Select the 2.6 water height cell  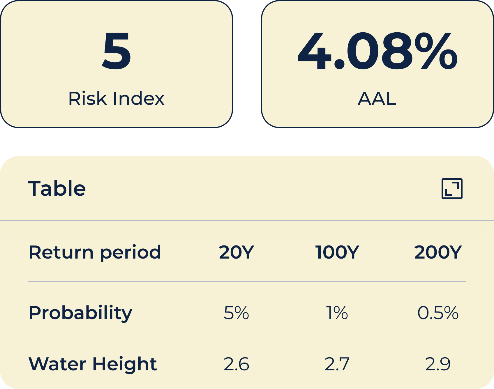click(x=236, y=364)
